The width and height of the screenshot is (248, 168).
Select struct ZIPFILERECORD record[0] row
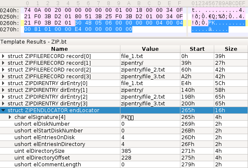click(124, 56)
